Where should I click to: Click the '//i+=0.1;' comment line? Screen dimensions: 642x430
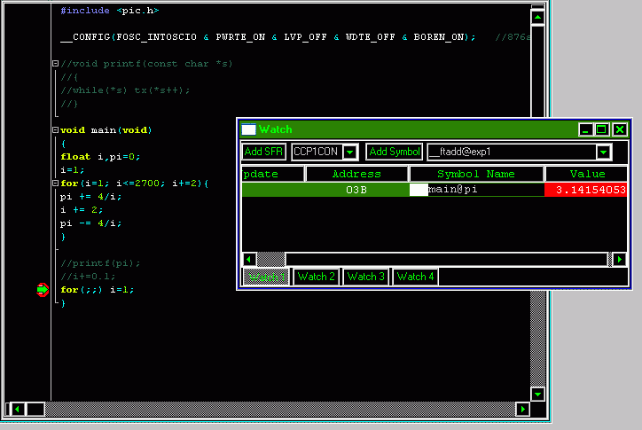tap(88, 277)
